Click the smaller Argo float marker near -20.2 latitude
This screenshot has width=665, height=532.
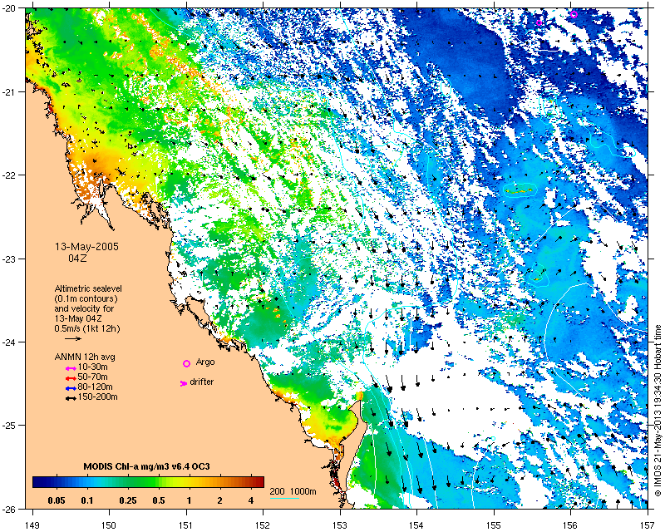click(539, 22)
